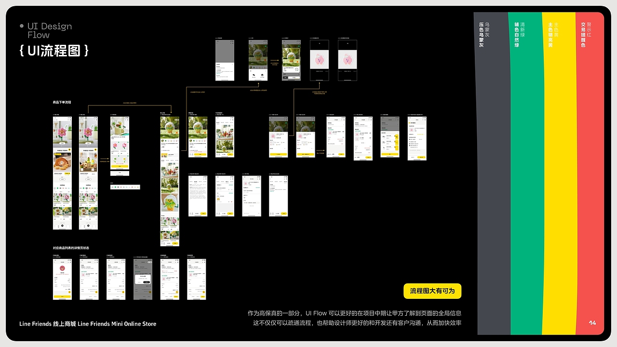Click the sentence starting 作为高保真的一部分

(354, 313)
